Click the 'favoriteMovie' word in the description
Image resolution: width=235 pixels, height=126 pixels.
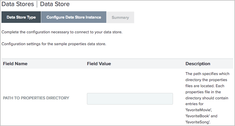pos(198,110)
